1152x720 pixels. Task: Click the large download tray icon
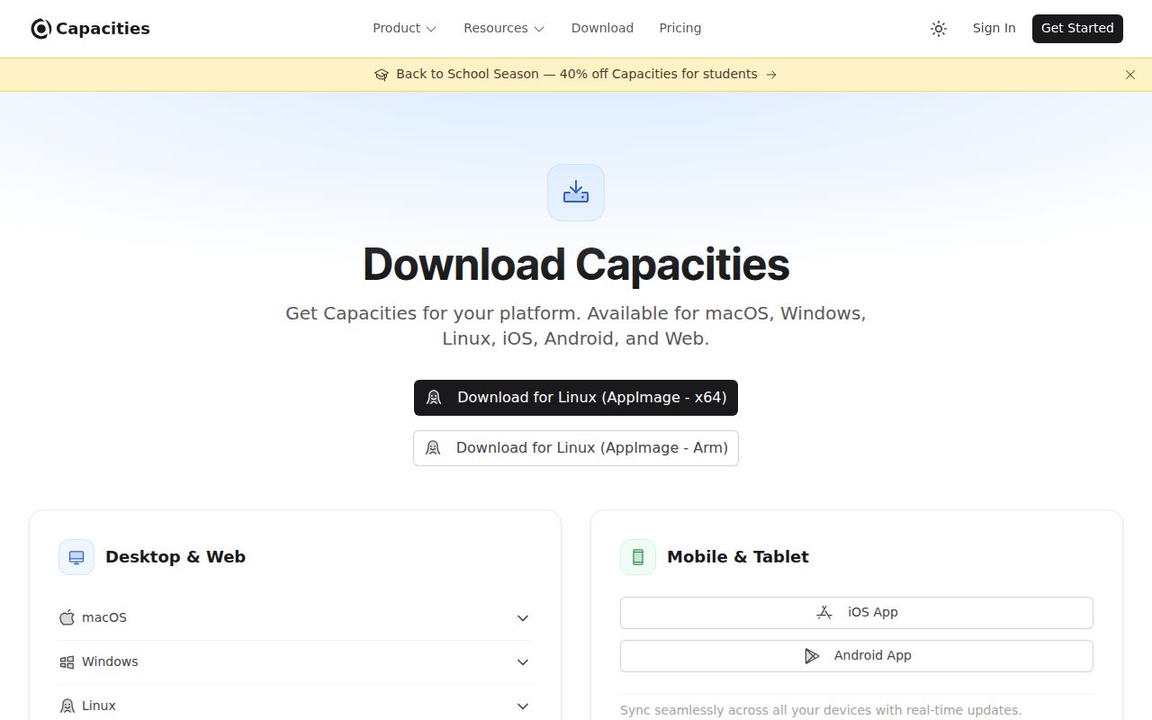click(576, 193)
